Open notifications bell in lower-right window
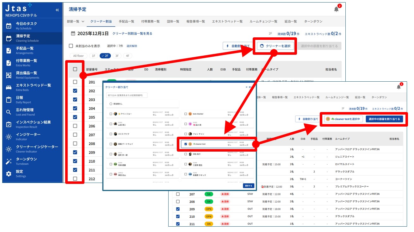Viewport: 414px width, 232px height. 399,87
